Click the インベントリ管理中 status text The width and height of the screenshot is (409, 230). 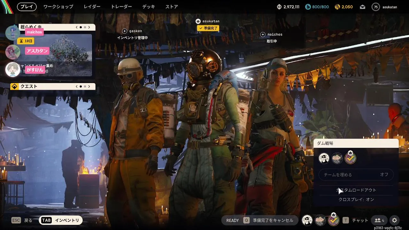click(132, 38)
